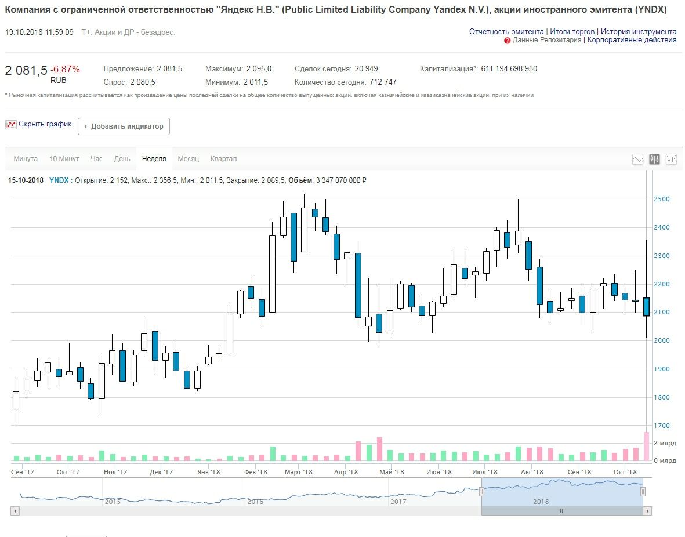Screen dimensions: 685x537
Task: Select the День timeframe tab
Action: 122,159
